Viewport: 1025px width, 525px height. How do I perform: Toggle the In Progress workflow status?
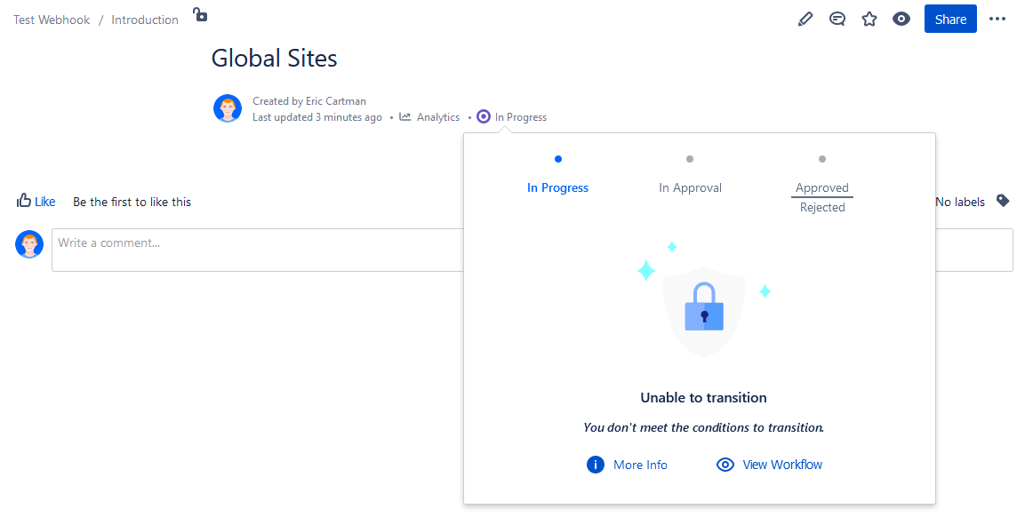pyautogui.click(x=512, y=117)
